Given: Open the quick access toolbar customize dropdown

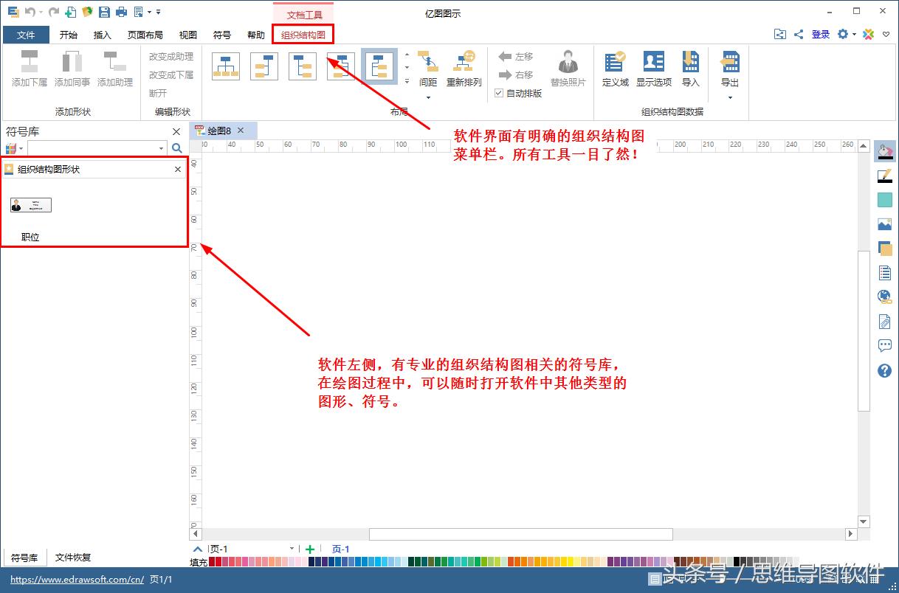Looking at the screenshot, I should click(158, 12).
